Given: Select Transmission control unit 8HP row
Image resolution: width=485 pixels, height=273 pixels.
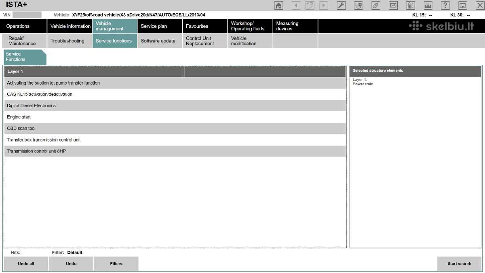Looking at the screenshot, I should point(175,151).
